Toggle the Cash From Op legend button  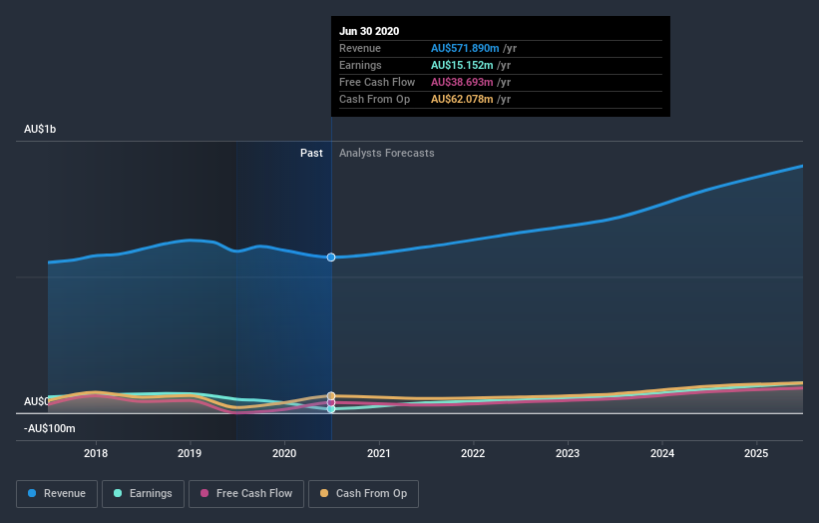click(363, 494)
